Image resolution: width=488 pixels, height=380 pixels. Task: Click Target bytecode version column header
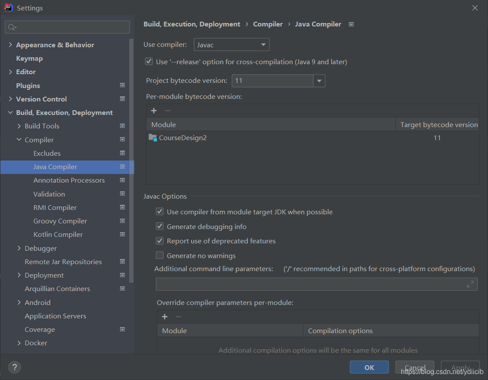(x=437, y=124)
